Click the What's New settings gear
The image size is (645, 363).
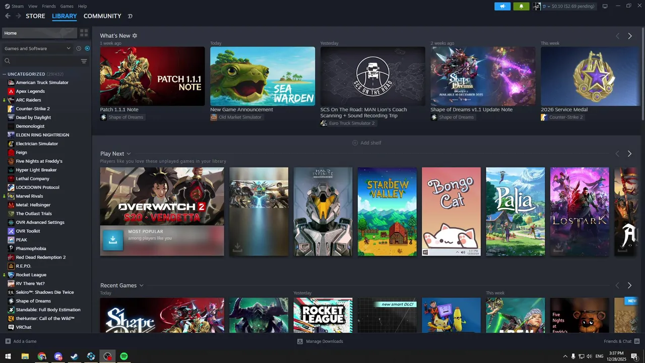point(135,36)
